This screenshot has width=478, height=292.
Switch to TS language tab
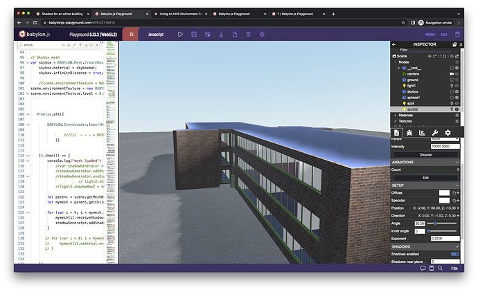[131, 35]
